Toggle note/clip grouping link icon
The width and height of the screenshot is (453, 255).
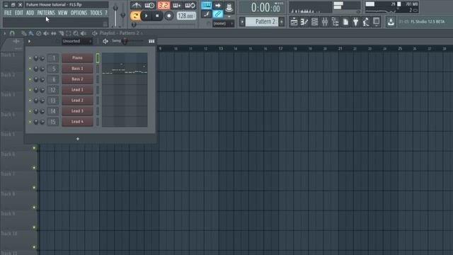pos(218,14)
